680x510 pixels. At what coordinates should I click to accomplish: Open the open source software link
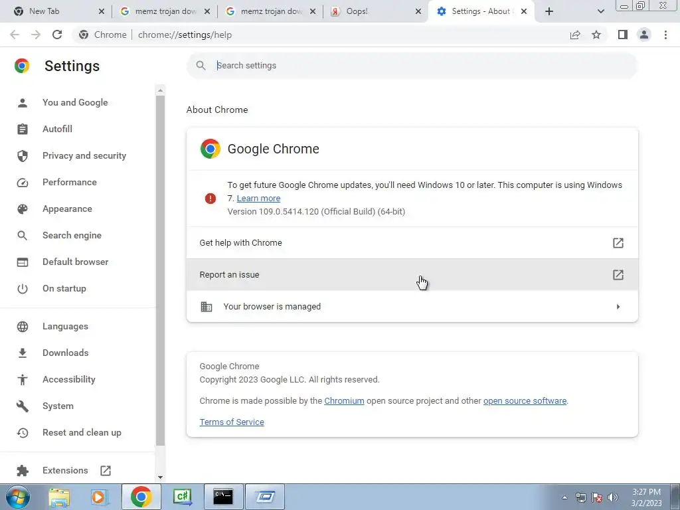(525, 400)
